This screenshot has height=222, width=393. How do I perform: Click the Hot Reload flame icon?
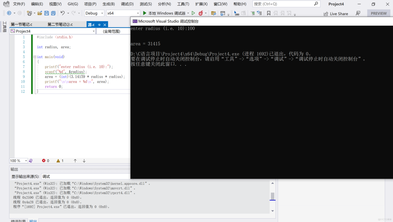pyautogui.click(x=201, y=13)
